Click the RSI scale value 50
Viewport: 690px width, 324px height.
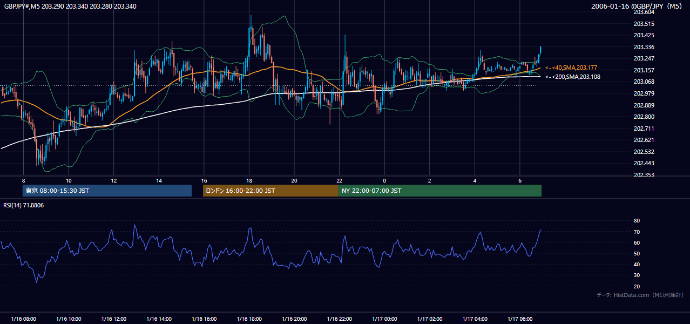(637, 253)
